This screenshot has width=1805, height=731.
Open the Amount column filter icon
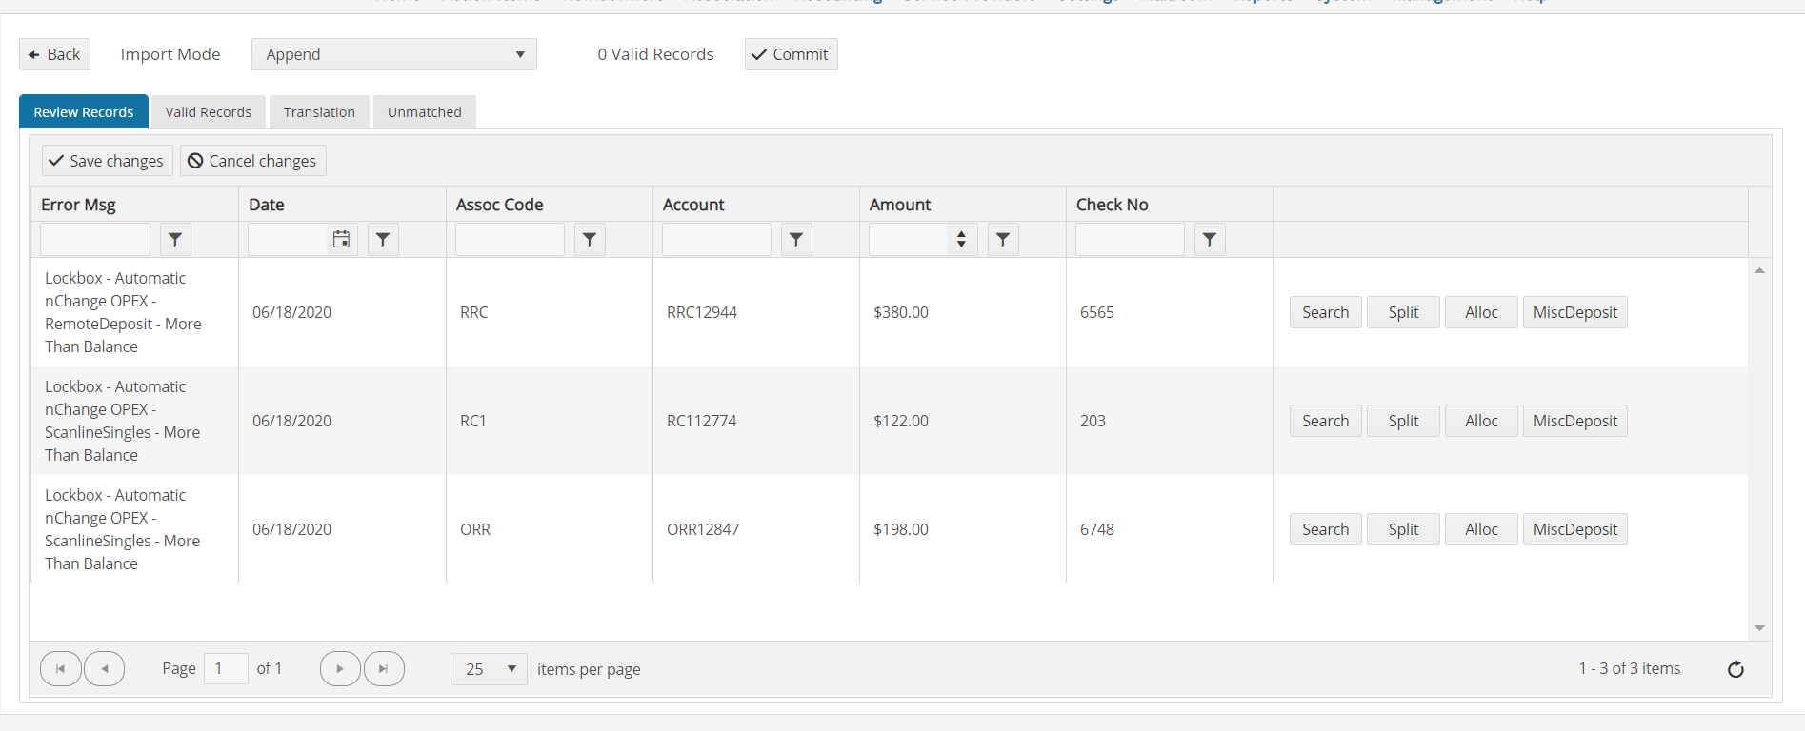[x=1003, y=240]
